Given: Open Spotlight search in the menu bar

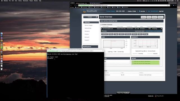Looking at the screenshot, I should tap(175, 1).
